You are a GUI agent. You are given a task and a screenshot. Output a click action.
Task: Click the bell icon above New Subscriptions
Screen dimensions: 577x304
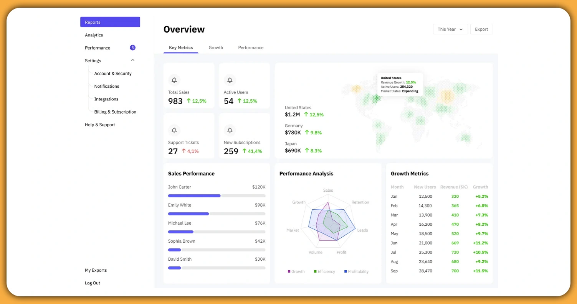click(x=230, y=130)
